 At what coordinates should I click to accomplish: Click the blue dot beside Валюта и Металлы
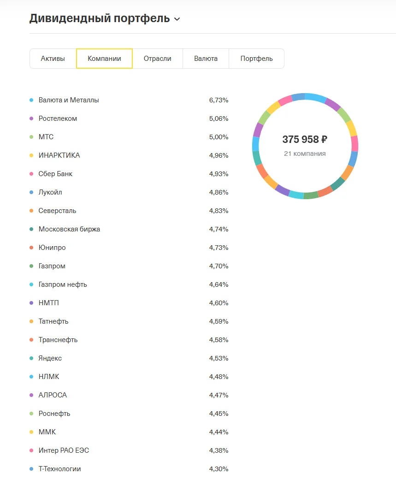(31, 100)
